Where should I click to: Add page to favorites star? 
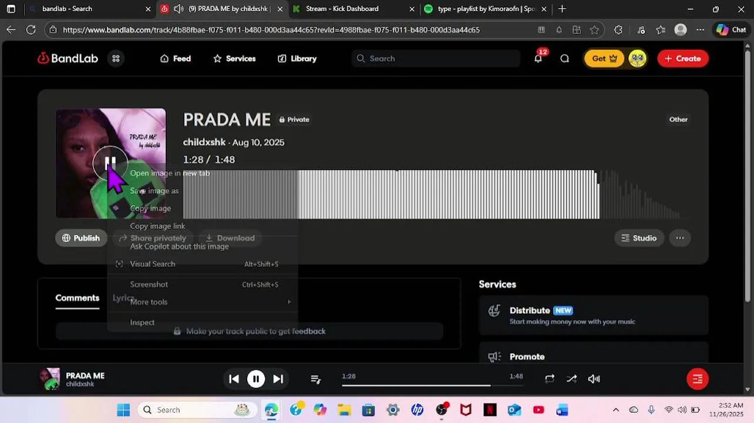[x=595, y=30]
